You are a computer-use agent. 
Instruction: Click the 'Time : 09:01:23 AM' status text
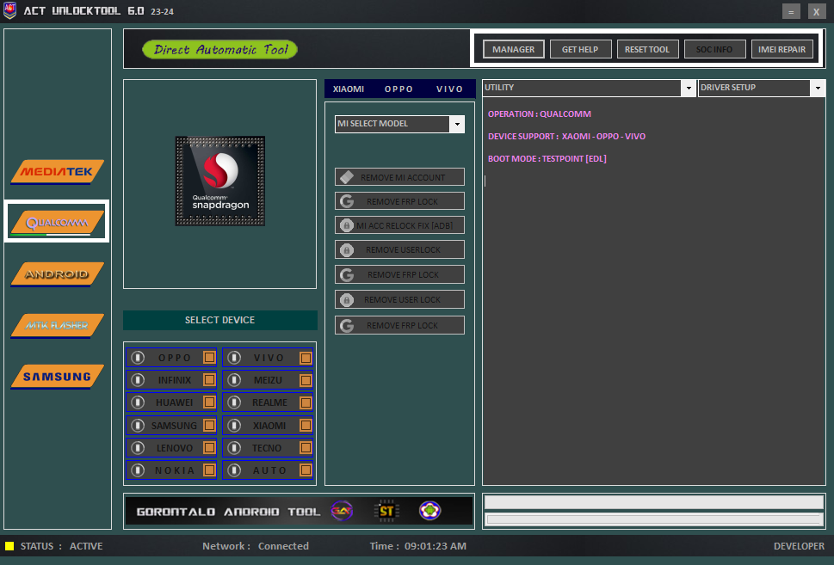click(x=418, y=546)
